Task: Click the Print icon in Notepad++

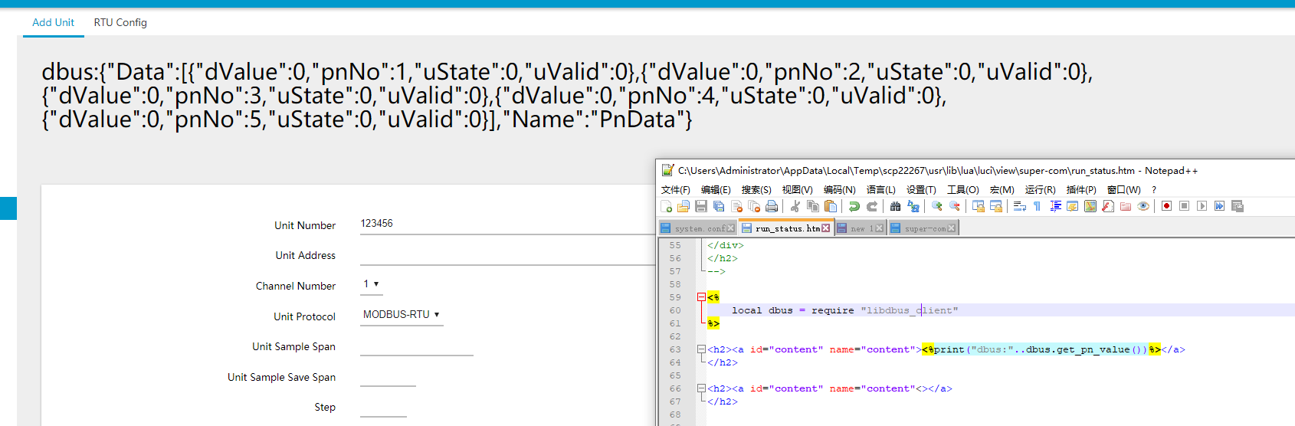Action: pyautogui.click(x=772, y=206)
